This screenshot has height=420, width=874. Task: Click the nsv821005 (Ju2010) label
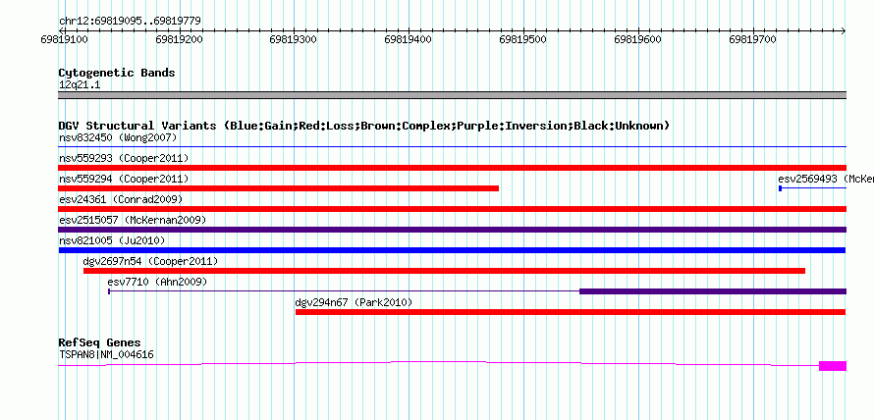click(112, 240)
